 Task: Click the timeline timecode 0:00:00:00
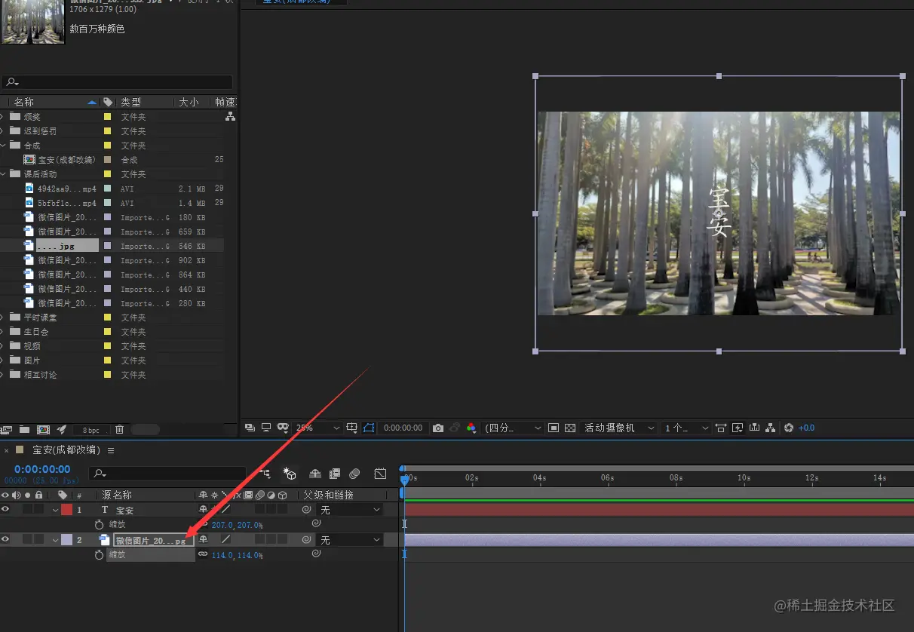tap(42, 469)
